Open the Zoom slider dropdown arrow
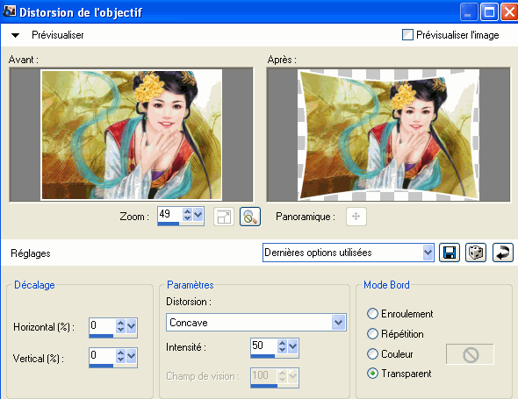The image size is (518, 399). tap(198, 215)
